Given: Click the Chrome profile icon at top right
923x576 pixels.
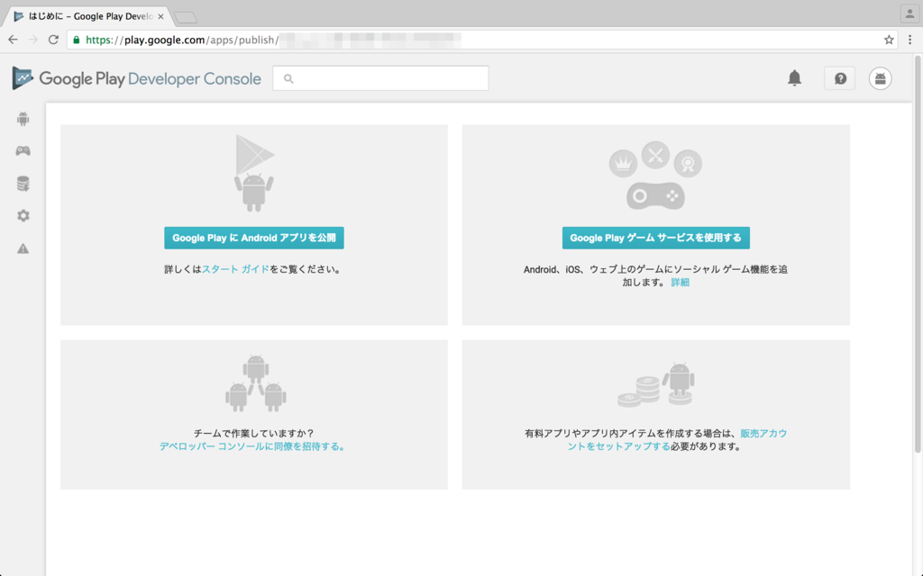Looking at the screenshot, I should coord(908,13).
